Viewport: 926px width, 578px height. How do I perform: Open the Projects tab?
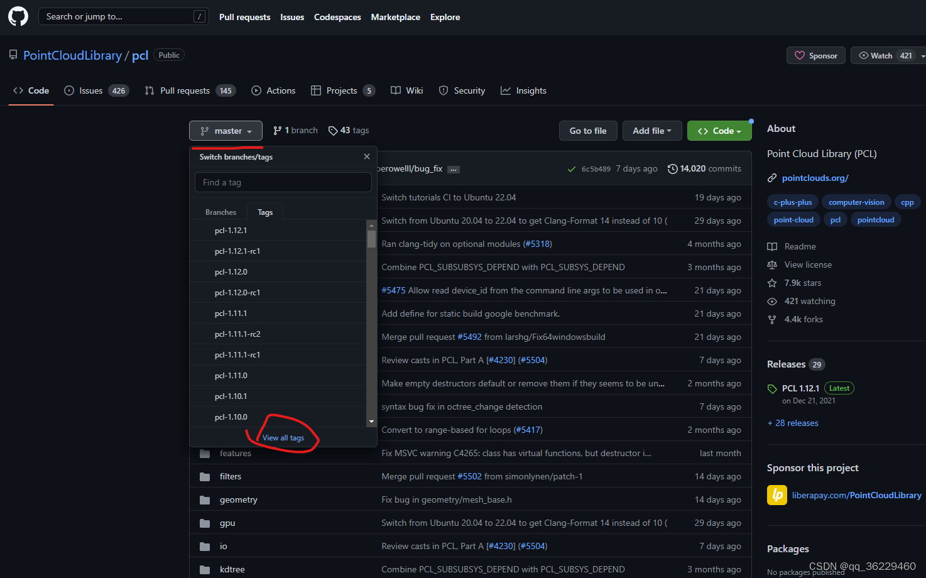coord(343,90)
